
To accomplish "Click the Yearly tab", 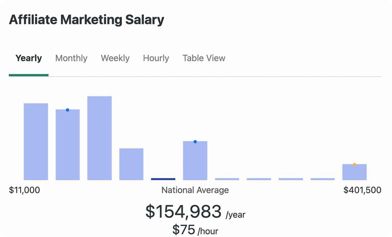I will 29,58.
